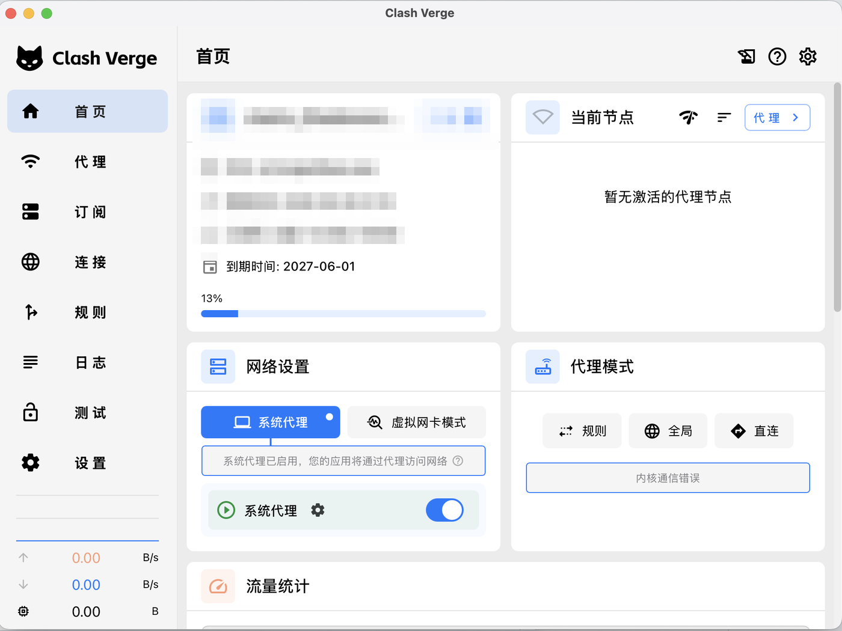
Task: Click the 网络设置 card icon
Action: [x=218, y=367]
